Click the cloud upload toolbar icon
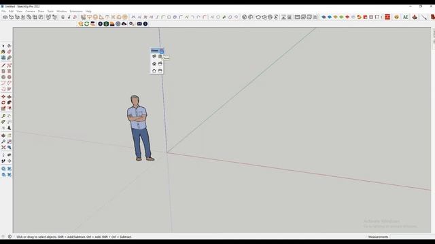Viewport: 435px width, 244px height. 124,24
